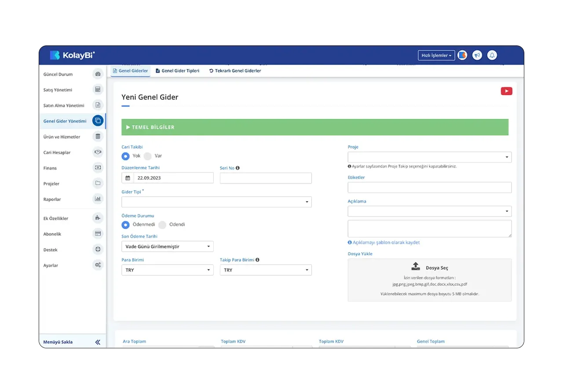
Task: Open the Güncel Durum dashboard icon
Action: tap(98, 74)
